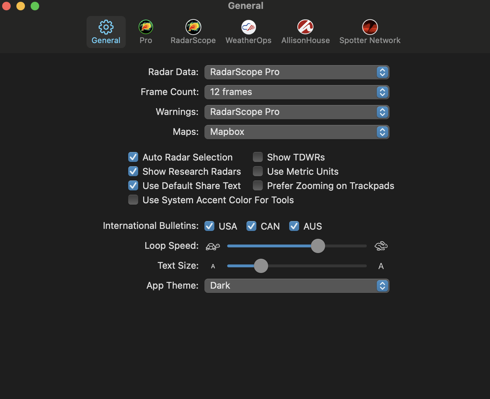
Task: Click the small A text size label
Action: click(213, 266)
